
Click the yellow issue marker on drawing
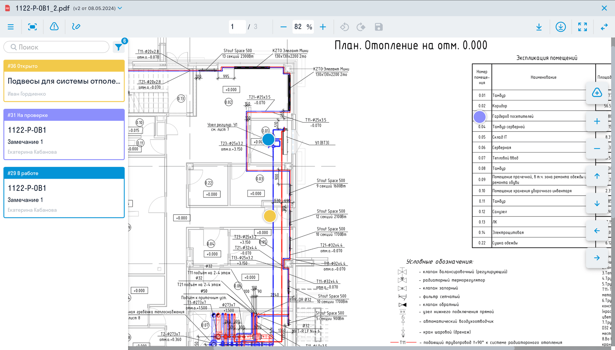coord(270,216)
